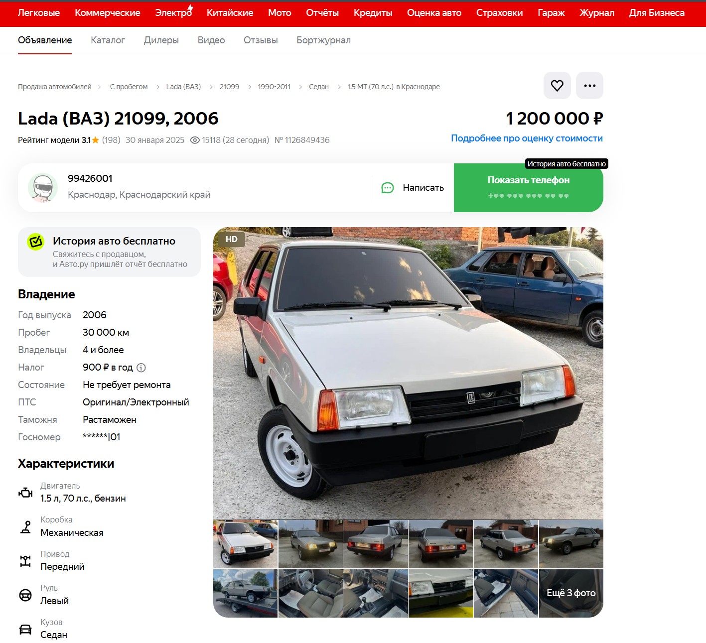Open the Журнал section
This screenshot has height=643, width=706.
(597, 13)
